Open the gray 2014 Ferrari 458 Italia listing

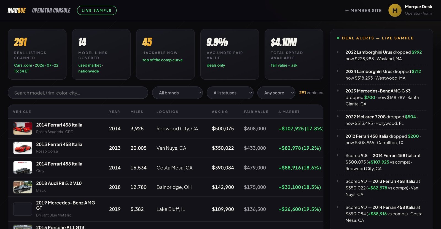click(59, 164)
